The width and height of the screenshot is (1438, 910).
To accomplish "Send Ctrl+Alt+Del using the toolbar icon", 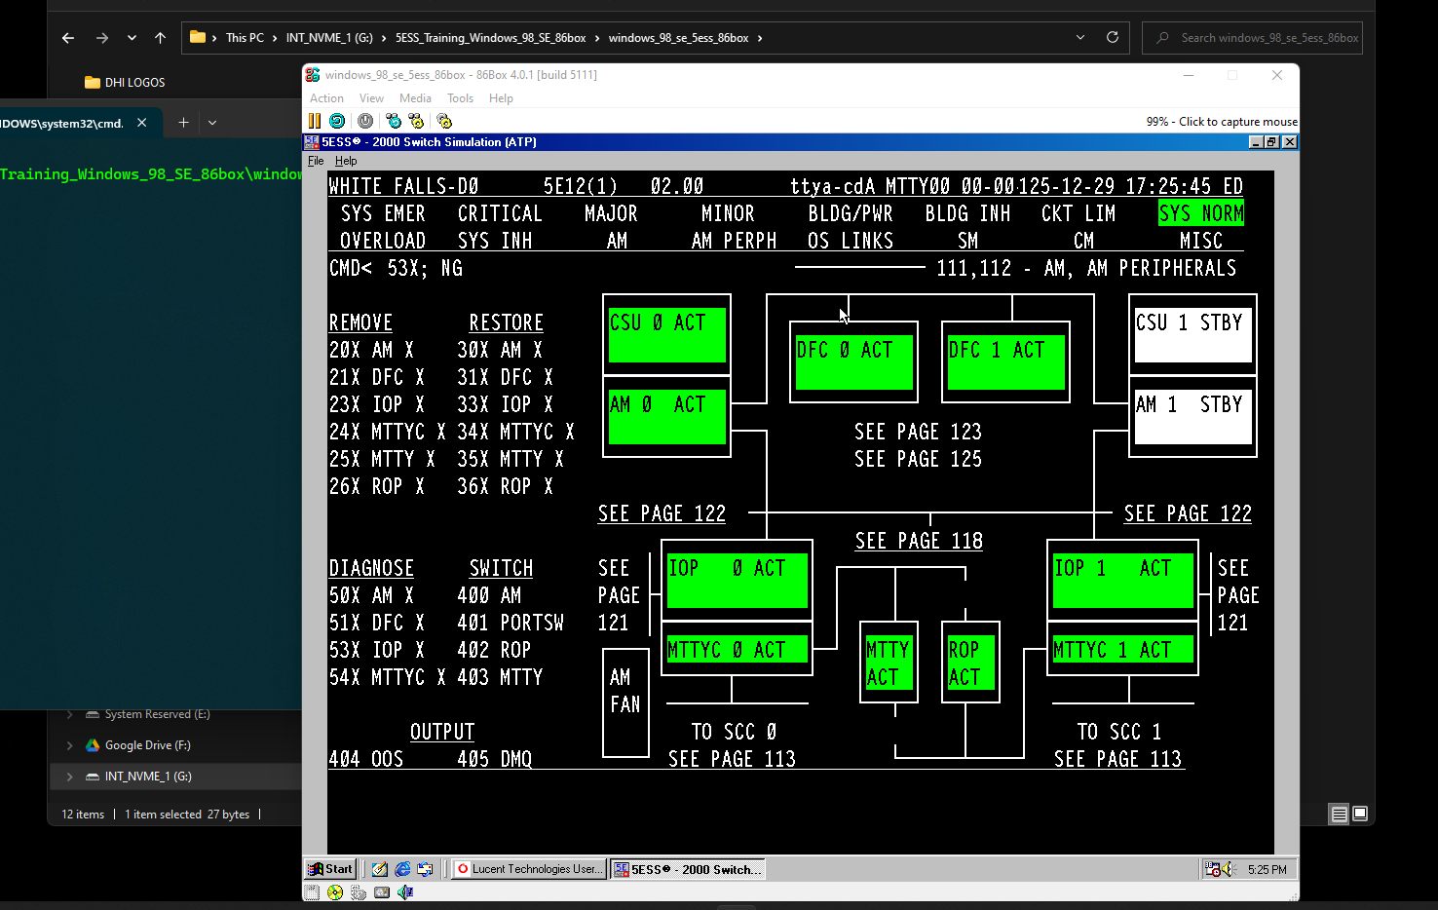I will tap(394, 121).
